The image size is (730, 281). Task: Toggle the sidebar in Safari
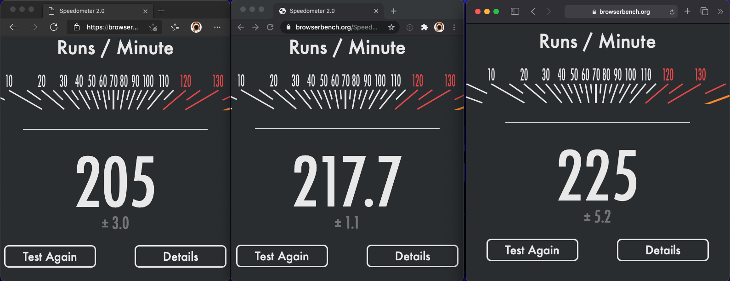pyautogui.click(x=515, y=11)
